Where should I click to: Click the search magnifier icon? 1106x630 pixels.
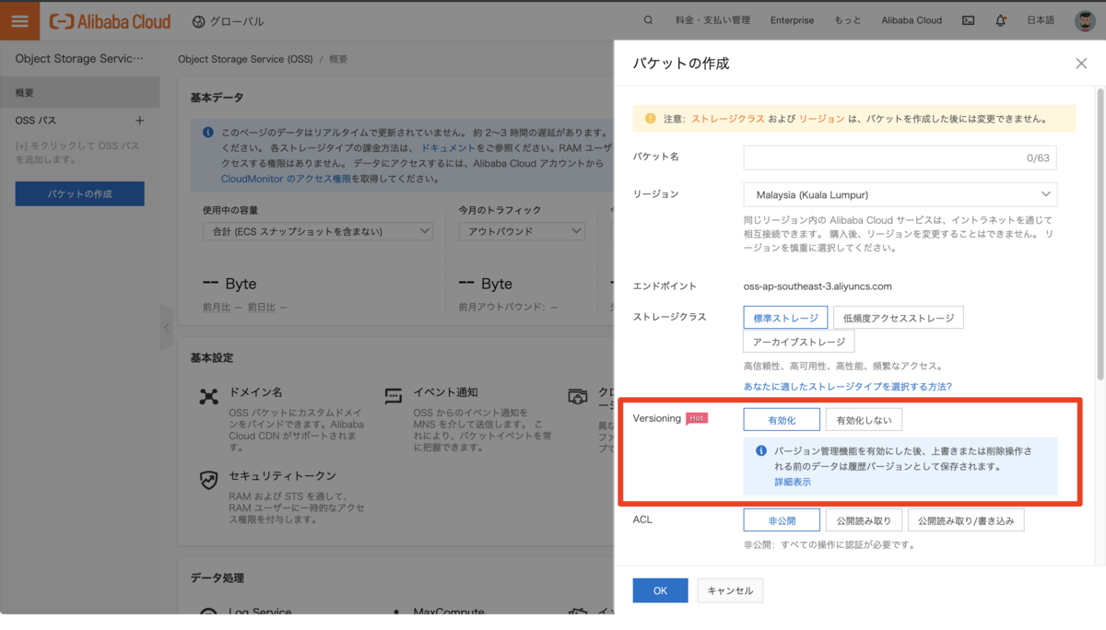[x=648, y=20]
